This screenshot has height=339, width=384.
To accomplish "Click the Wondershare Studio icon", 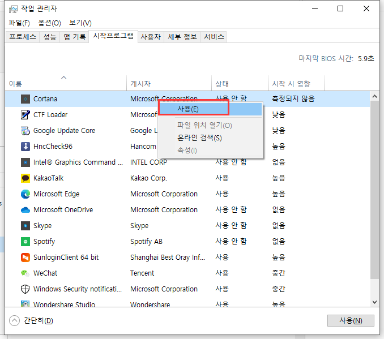I will [25, 303].
